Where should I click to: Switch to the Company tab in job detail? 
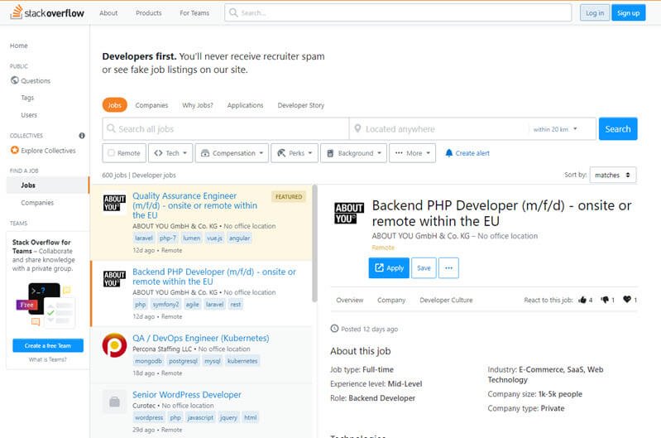[x=391, y=300]
